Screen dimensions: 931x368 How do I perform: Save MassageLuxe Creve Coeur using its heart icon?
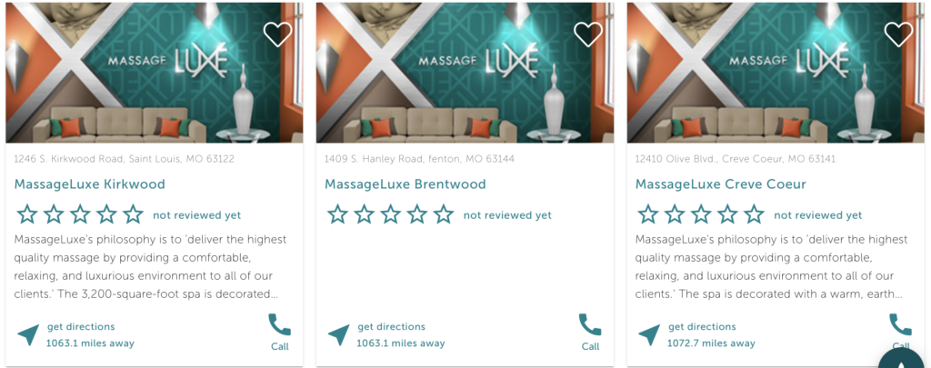click(x=899, y=35)
